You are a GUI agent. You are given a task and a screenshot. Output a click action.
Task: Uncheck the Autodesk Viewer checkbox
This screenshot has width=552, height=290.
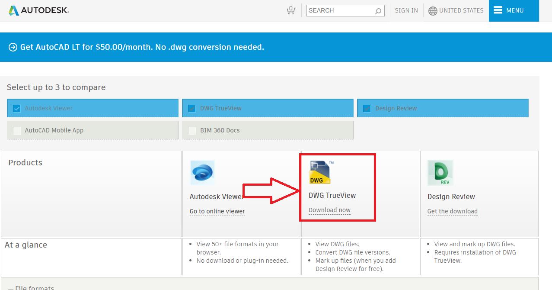pyautogui.click(x=17, y=108)
